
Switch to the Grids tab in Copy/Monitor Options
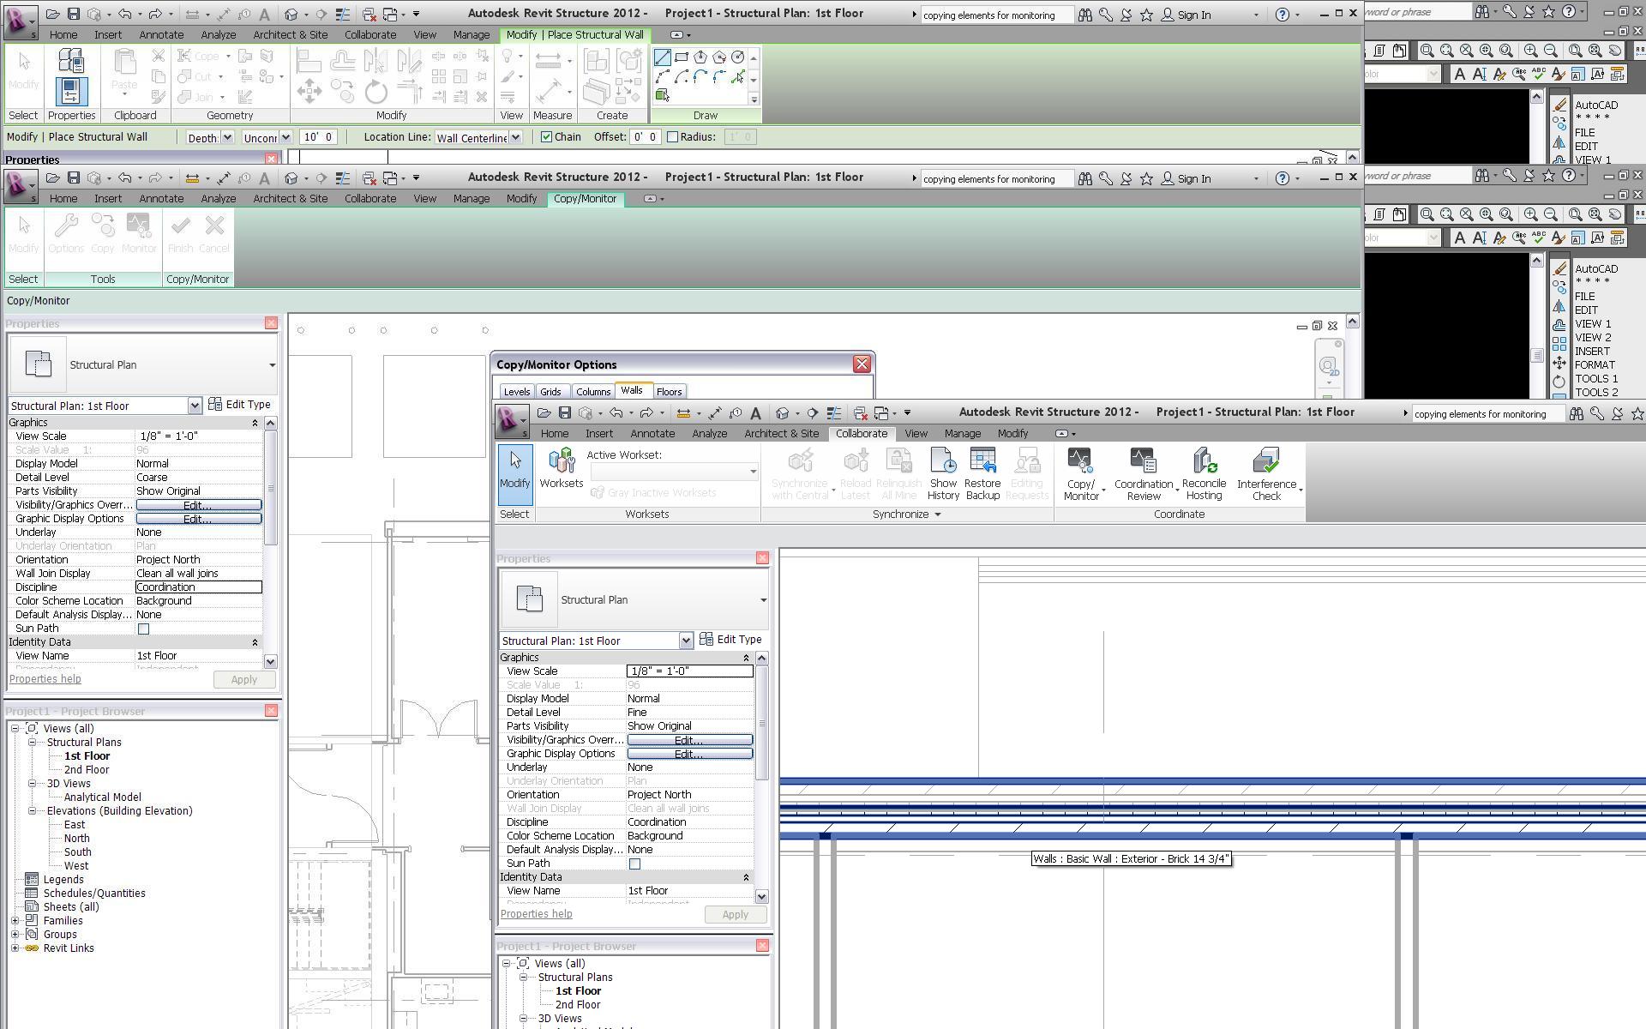point(550,392)
